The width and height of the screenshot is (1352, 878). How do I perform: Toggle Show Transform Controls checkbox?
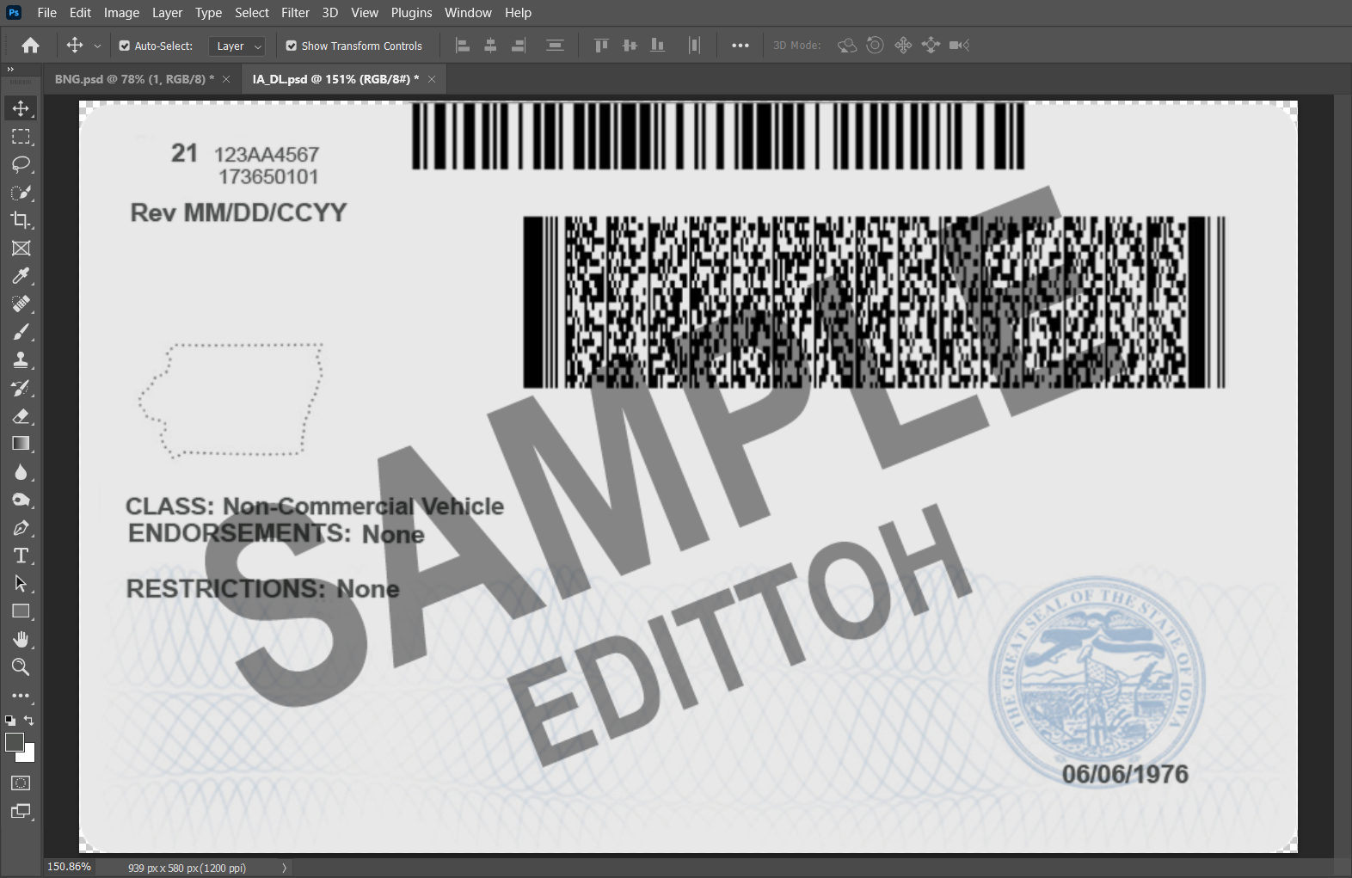click(x=292, y=46)
